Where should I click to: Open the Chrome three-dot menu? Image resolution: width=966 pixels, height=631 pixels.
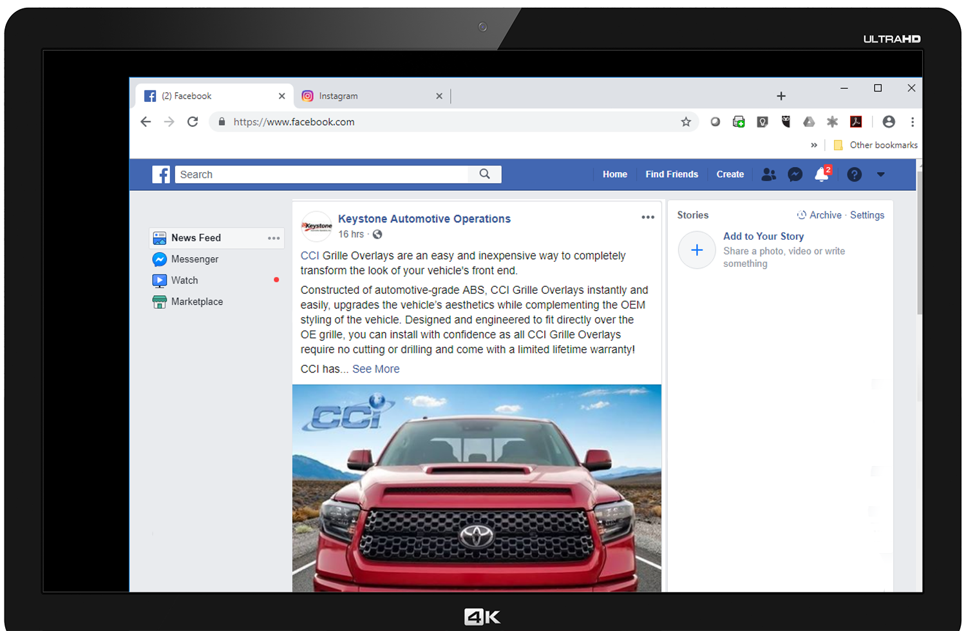pos(913,122)
